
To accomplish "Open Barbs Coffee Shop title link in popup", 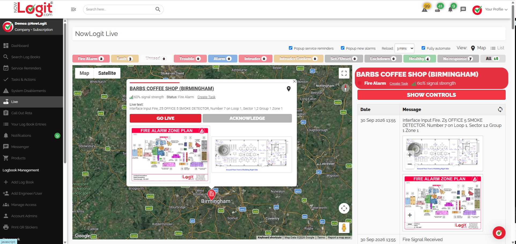I will pyautogui.click(x=172, y=88).
